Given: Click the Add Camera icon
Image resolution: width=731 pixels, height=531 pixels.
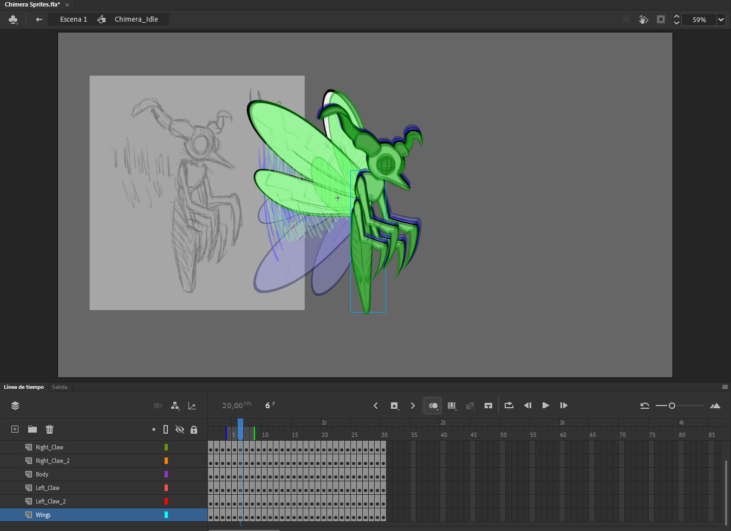Looking at the screenshot, I should coord(158,406).
